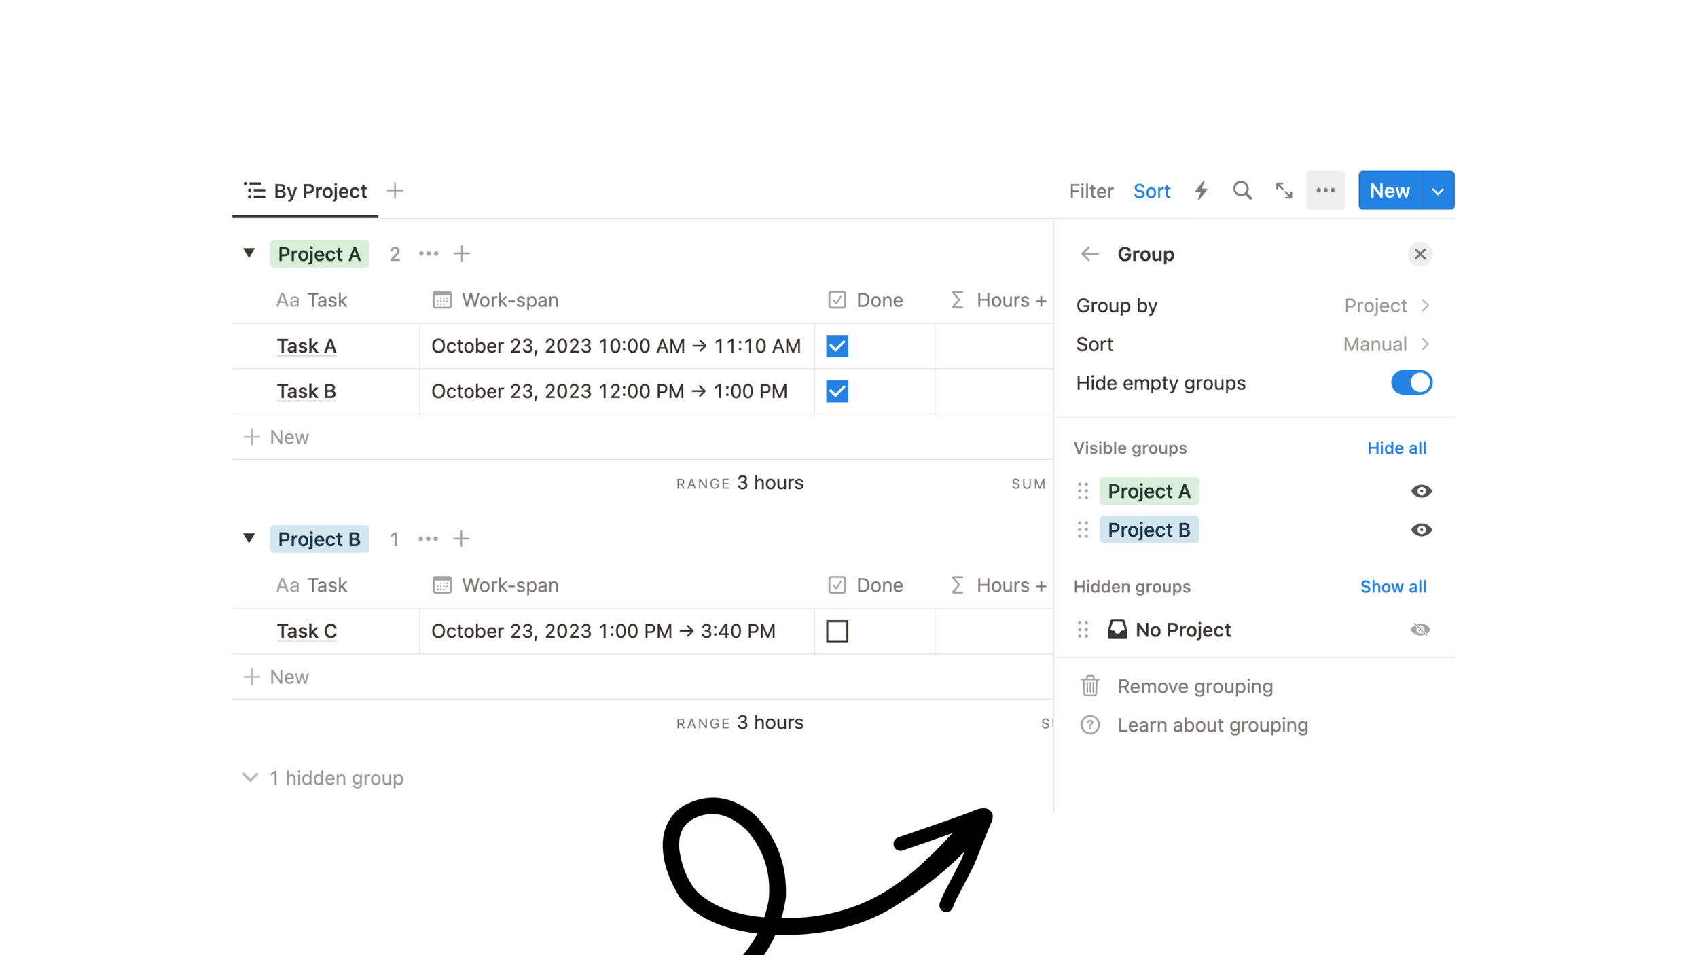This screenshot has width=1698, height=955.
Task: Open Task A from the table
Action: [x=306, y=346]
